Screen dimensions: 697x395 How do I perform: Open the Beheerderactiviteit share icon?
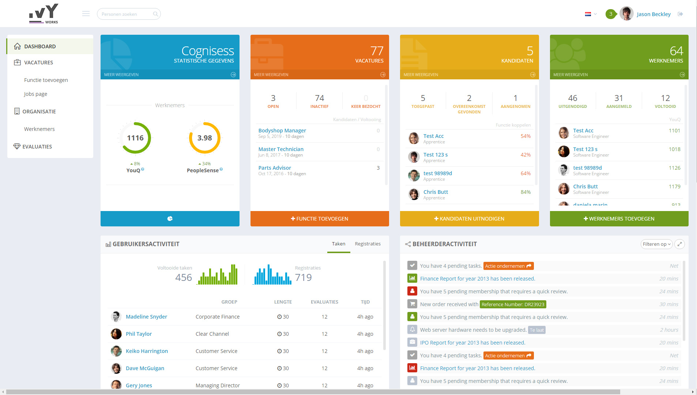point(408,244)
